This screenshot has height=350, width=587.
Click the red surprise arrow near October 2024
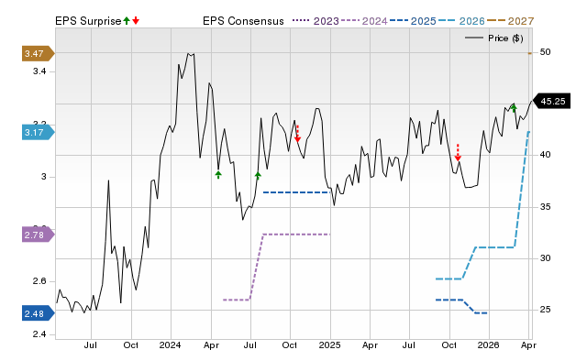pyautogui.click(x=297, y=134)
